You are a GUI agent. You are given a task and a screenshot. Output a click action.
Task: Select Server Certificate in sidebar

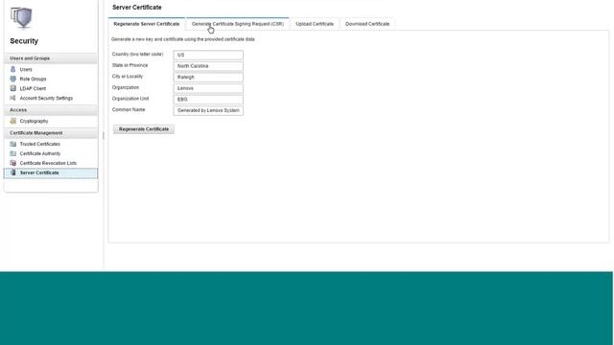tap(51, 172)
